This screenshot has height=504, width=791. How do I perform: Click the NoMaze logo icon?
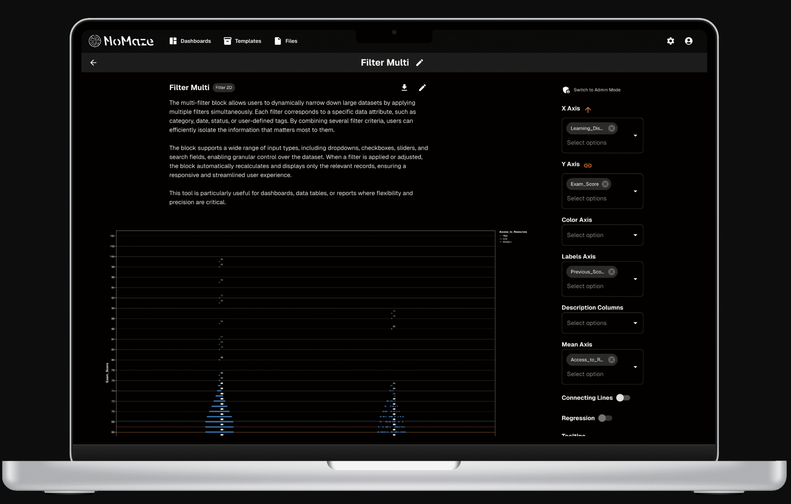pos(95,41)
